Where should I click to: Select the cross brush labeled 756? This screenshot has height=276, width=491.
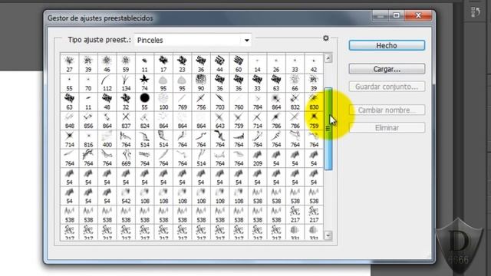(201, 102)
